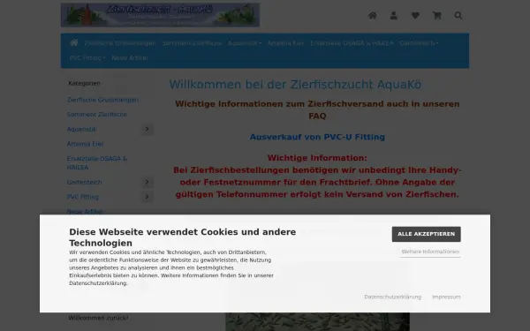Click the Willkommen bei der Zierfischzucht AquaKö heading

coord(295,85)
